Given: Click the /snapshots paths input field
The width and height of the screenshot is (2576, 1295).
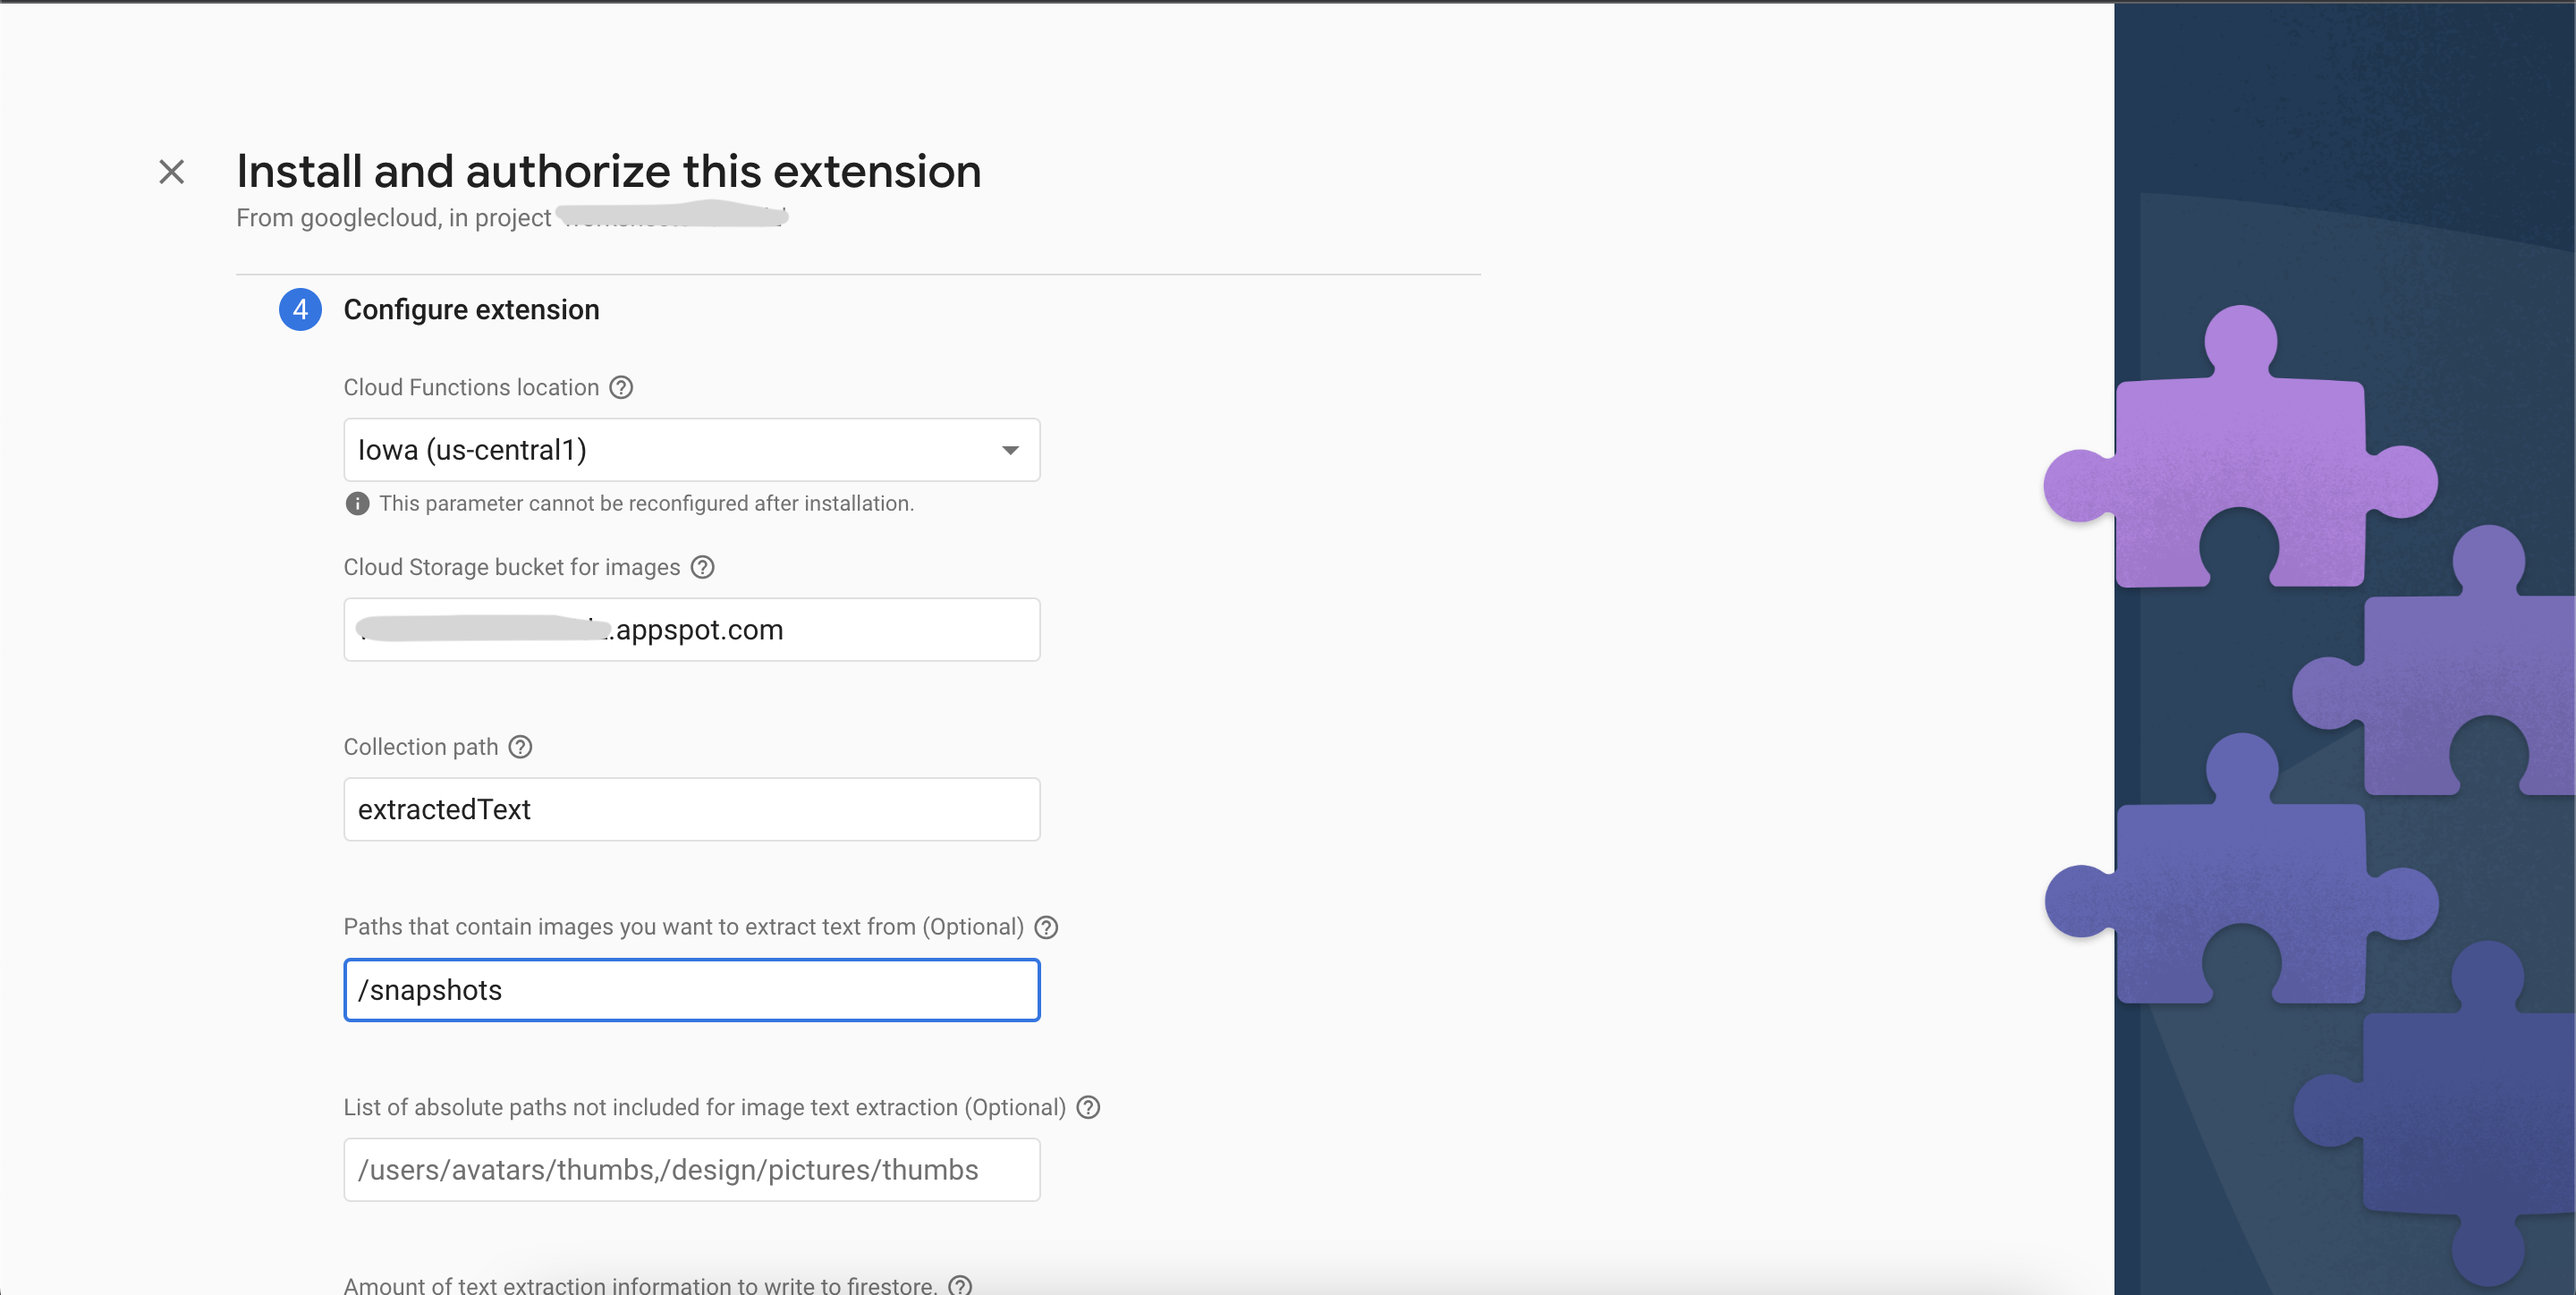Looking at the screenshot, I should (692, 990).
